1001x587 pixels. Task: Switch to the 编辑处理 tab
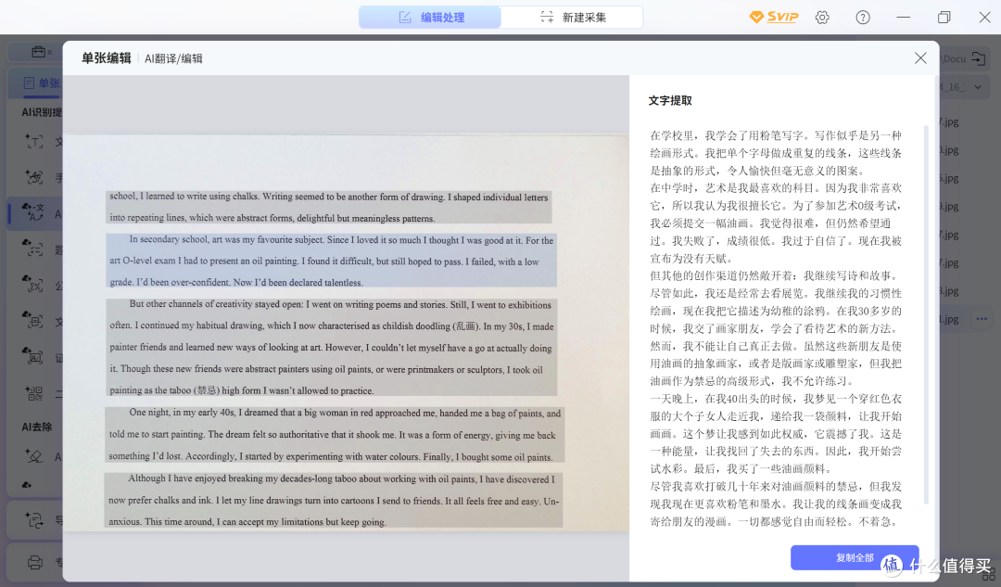[430, 18]
